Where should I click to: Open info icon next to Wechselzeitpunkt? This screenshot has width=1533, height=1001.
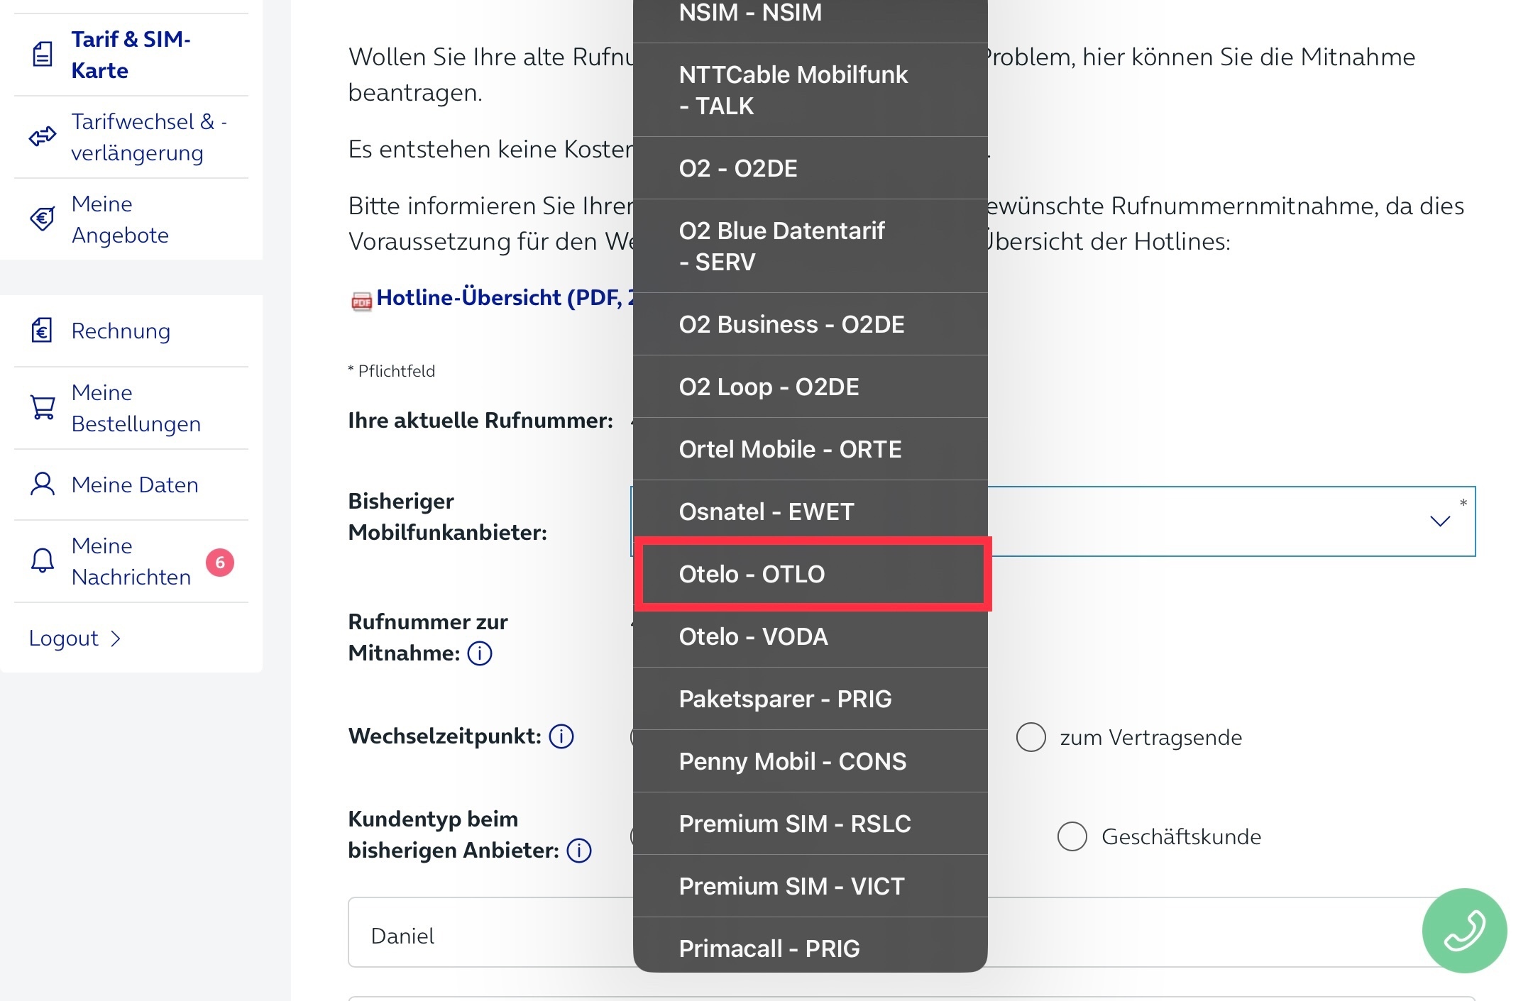[561, 736]
